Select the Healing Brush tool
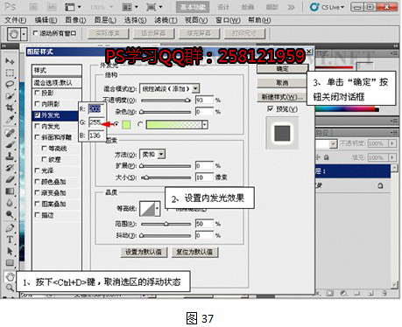Image resolution: width=402 pixels, height=327 pixels. (x=10, y=133)
